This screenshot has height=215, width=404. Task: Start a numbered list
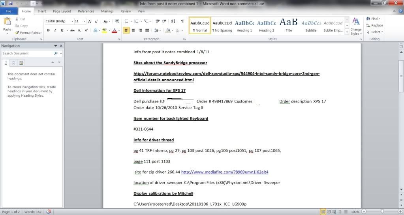click(x=136, y=21)
